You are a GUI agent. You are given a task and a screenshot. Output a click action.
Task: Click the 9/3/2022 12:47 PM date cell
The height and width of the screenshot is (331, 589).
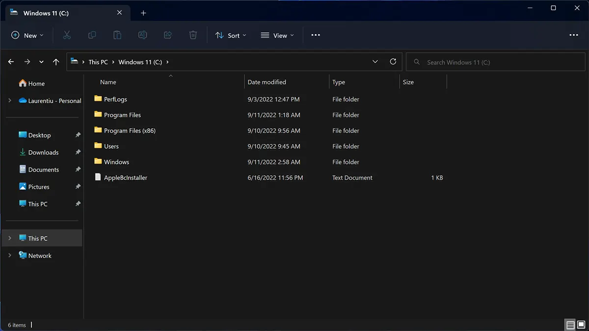click(x=273, y=99)
